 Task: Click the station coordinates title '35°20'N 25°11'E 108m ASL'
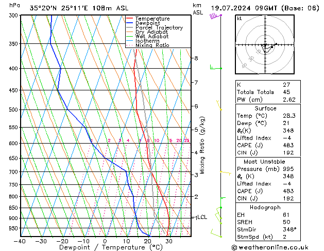coord(79,8)
